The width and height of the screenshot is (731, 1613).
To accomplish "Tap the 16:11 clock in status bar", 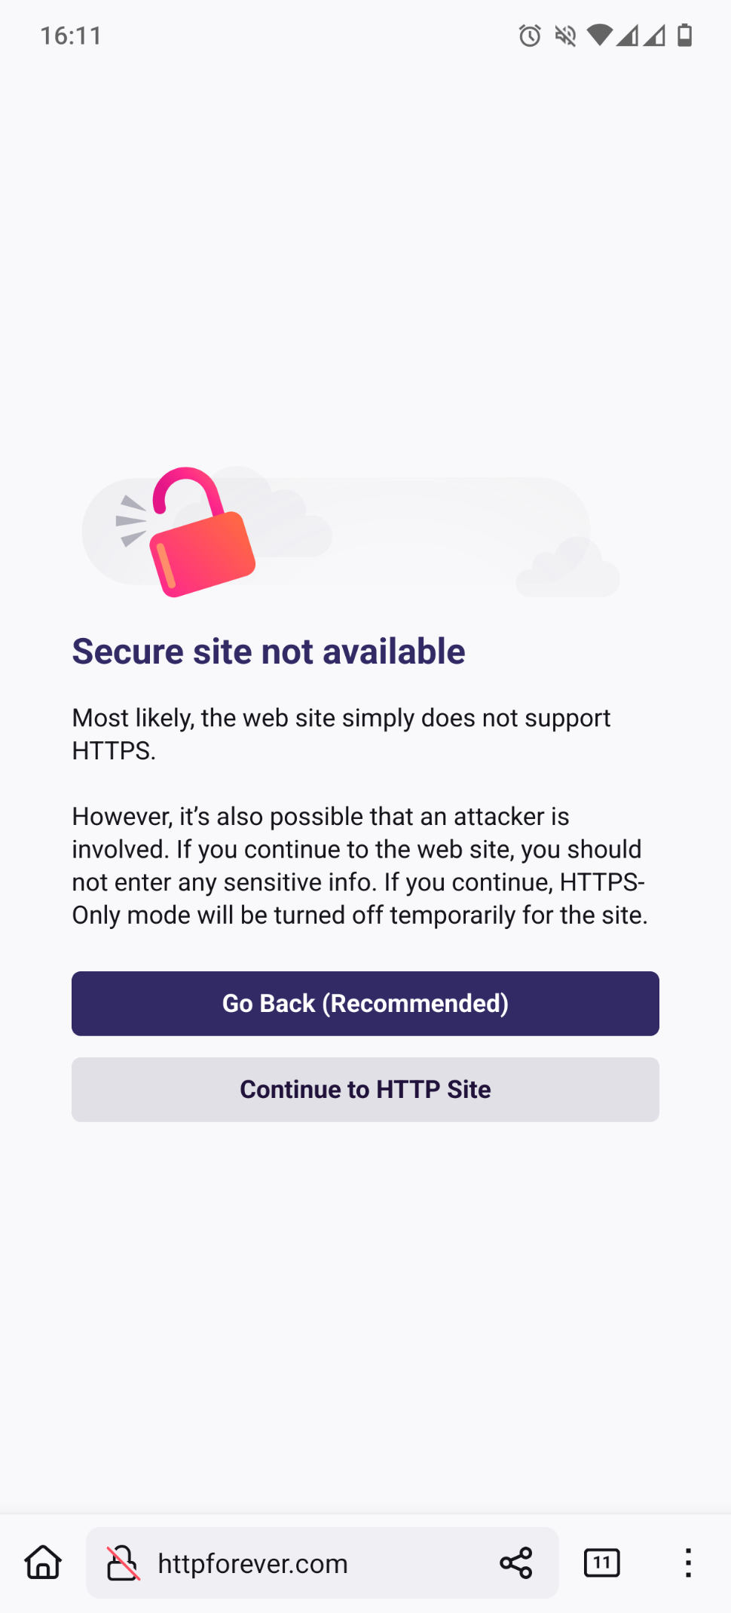I will 71,35.
